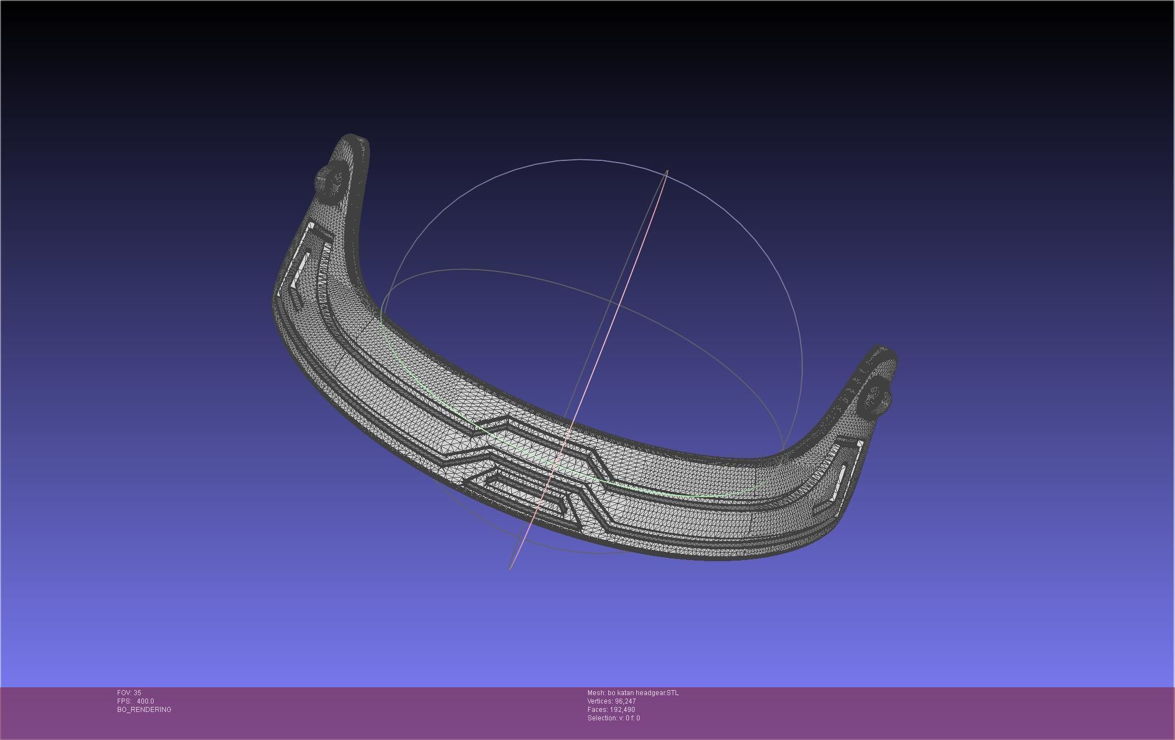Viewport: 1175px width, 740px height.
Task: Click the Mesh: bo katan headgear.STL label
Action: pyautogui.click(x=633, y=693)
